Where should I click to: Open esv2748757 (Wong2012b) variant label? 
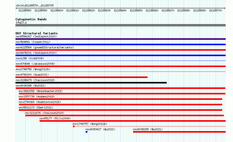tap(90, 124)
